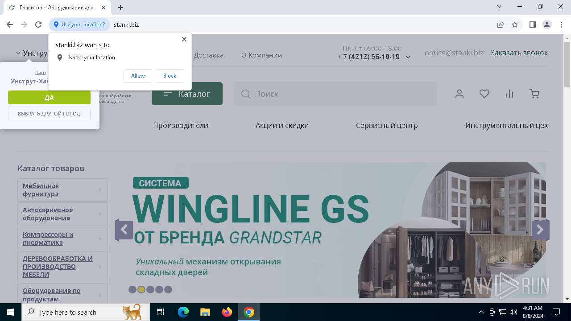571x321 pixels.
Task: Expand arrow for Мебельная фурнитура
Action: 100,190
